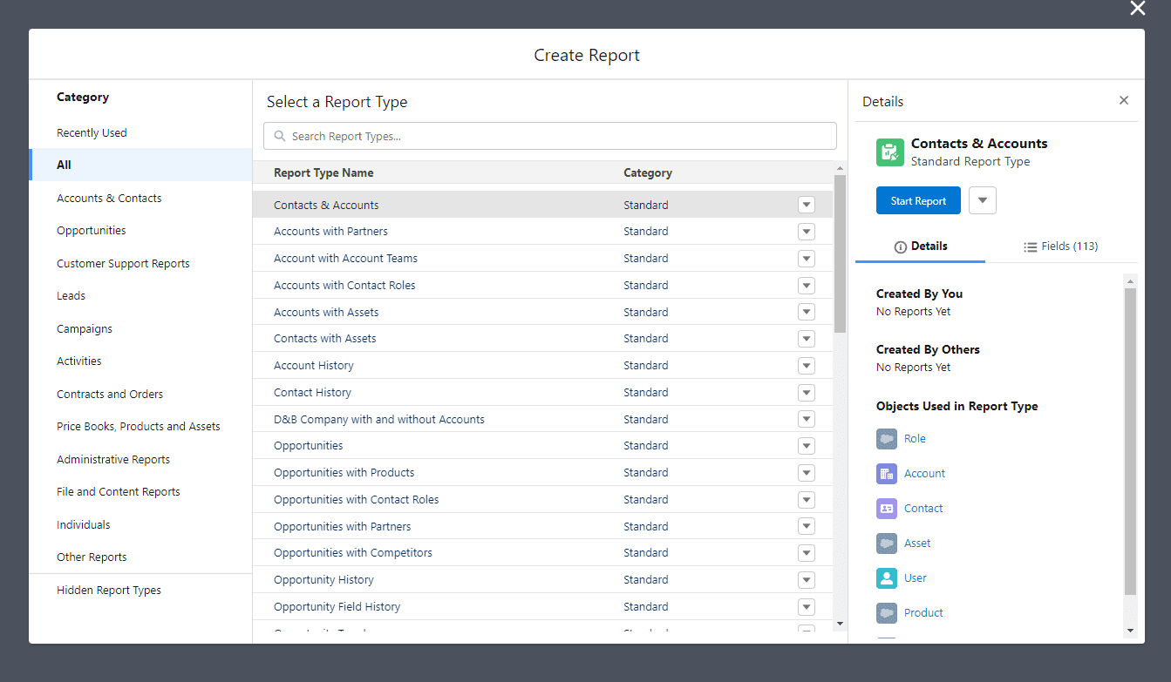The width and height of the screenshot is (1171, 682).
Task: Open dropdown for Accounts with Partners row
Action: coord(807,232)
